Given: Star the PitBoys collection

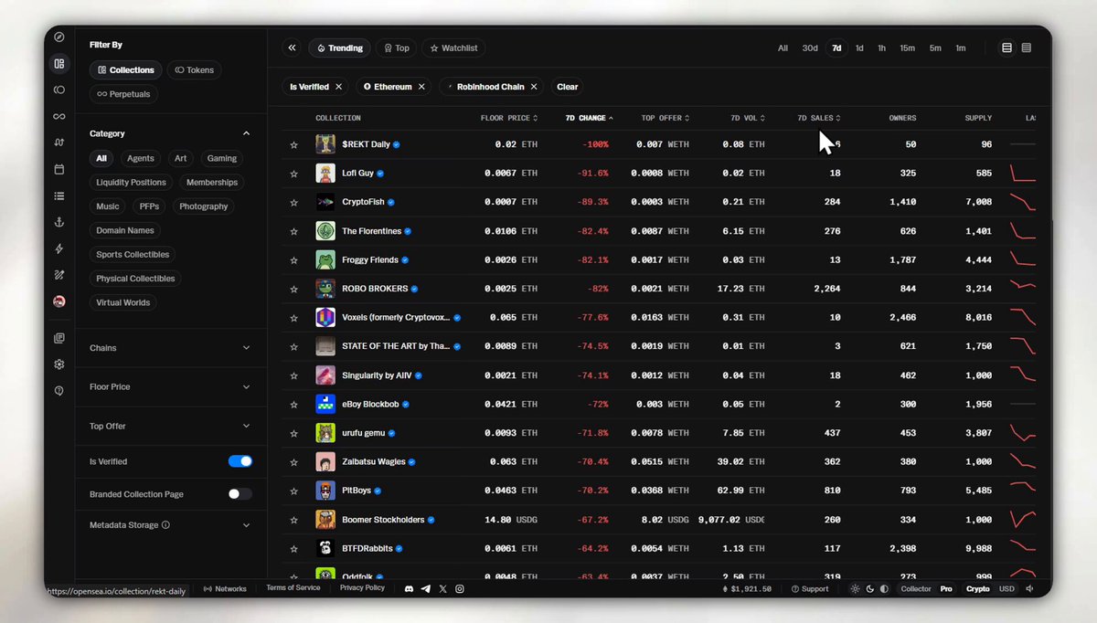Looking at the screenshot, I should point(293,491).
